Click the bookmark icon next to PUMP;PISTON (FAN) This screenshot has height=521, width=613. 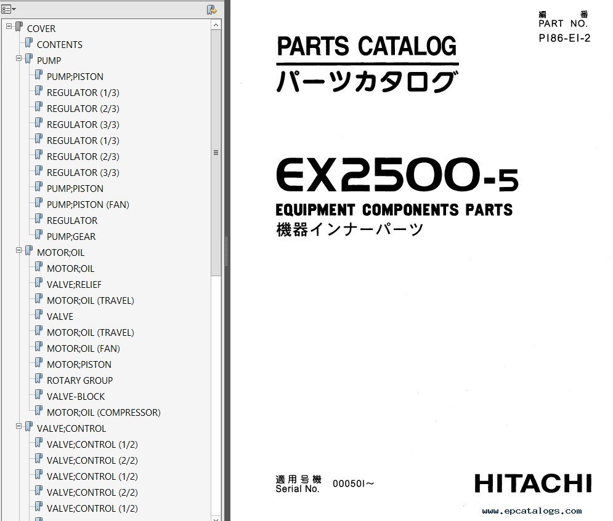click(x=38, y=203)
